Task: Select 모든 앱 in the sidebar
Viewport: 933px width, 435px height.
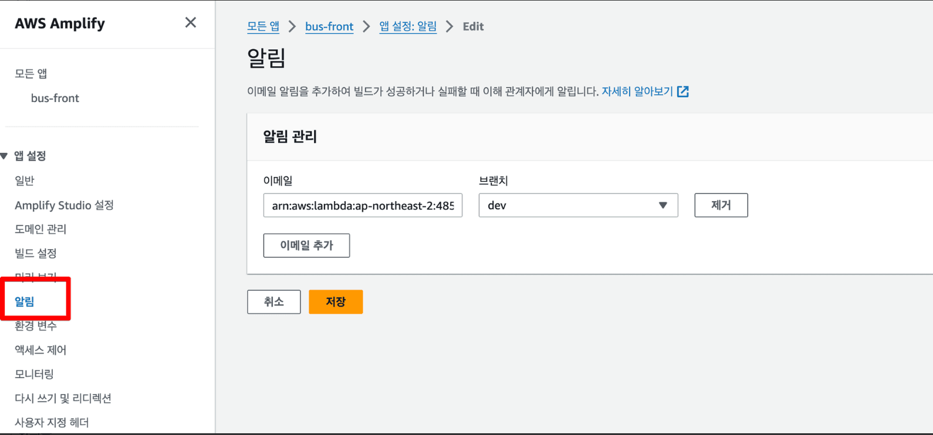Action: pos(31,73)
